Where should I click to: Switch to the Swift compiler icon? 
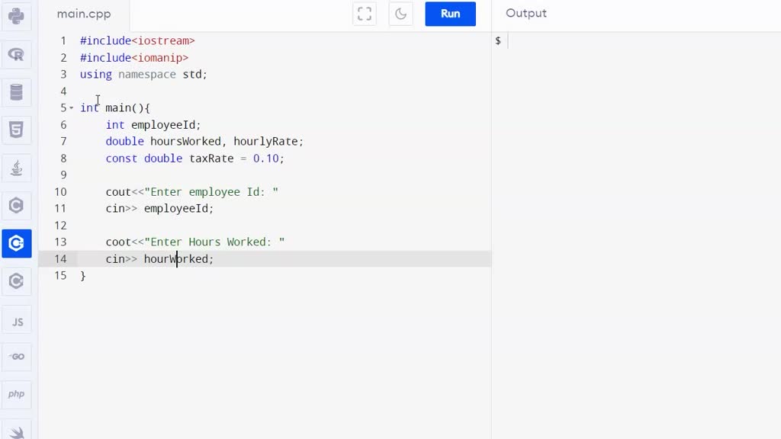pyautogui.click(x=17, y=431)
